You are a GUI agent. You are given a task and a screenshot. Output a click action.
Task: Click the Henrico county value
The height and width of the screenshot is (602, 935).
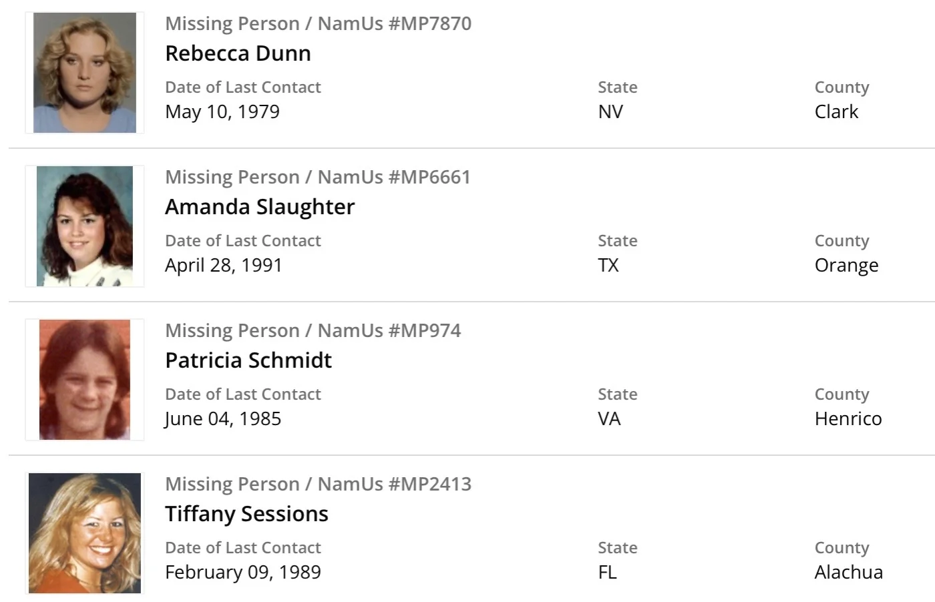848,418
